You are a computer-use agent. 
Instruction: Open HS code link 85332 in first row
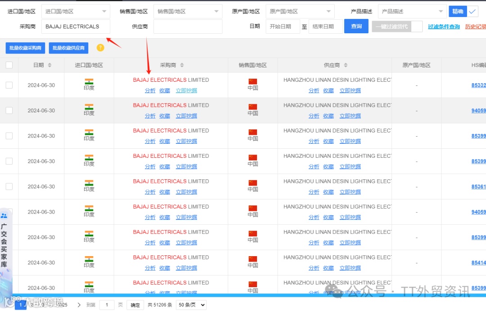click(478, 85)
